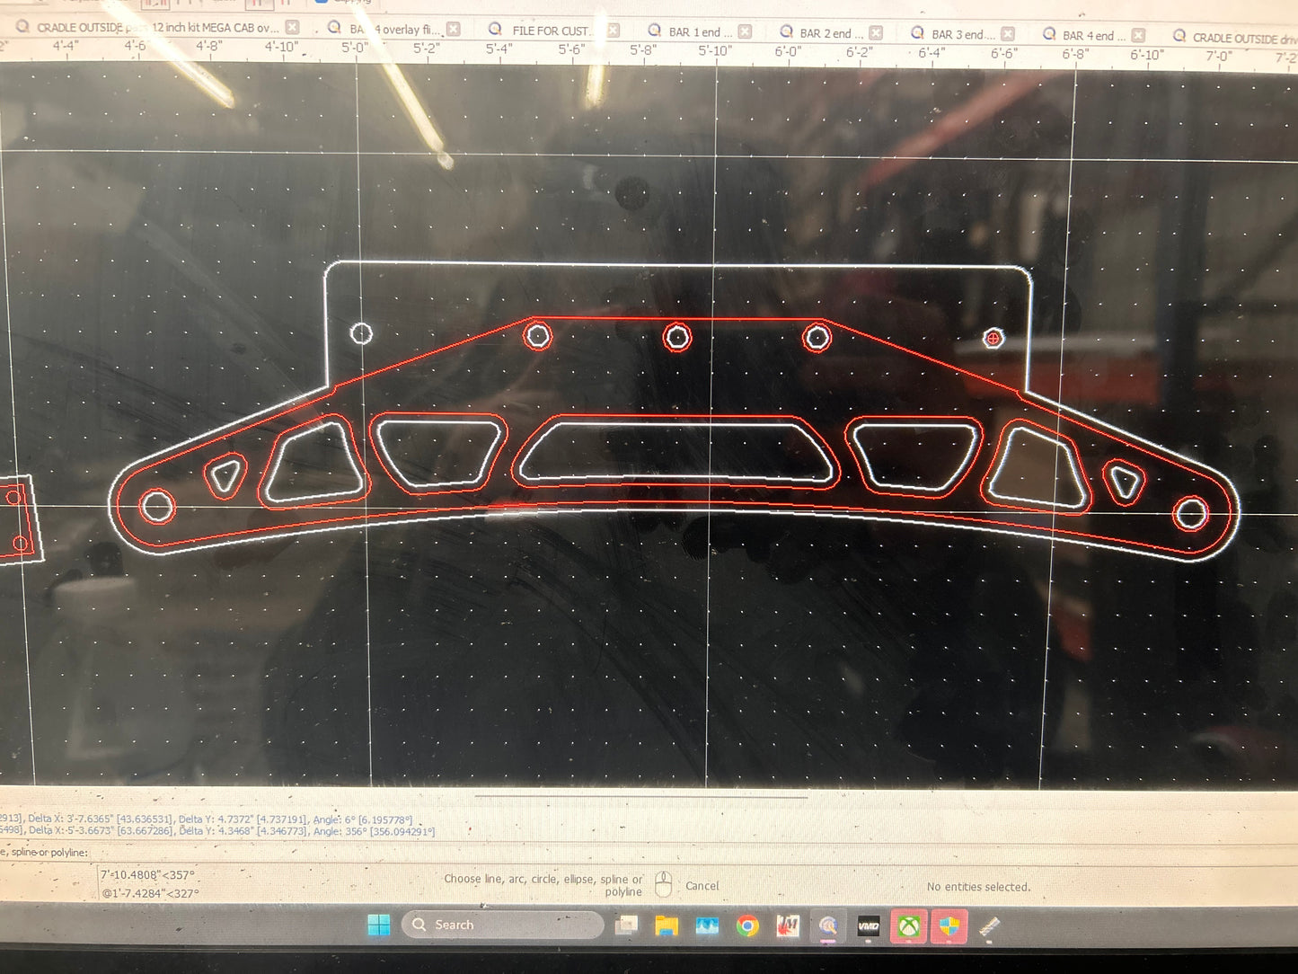Launch Google Chrome from the taskbar

[747, 925]
